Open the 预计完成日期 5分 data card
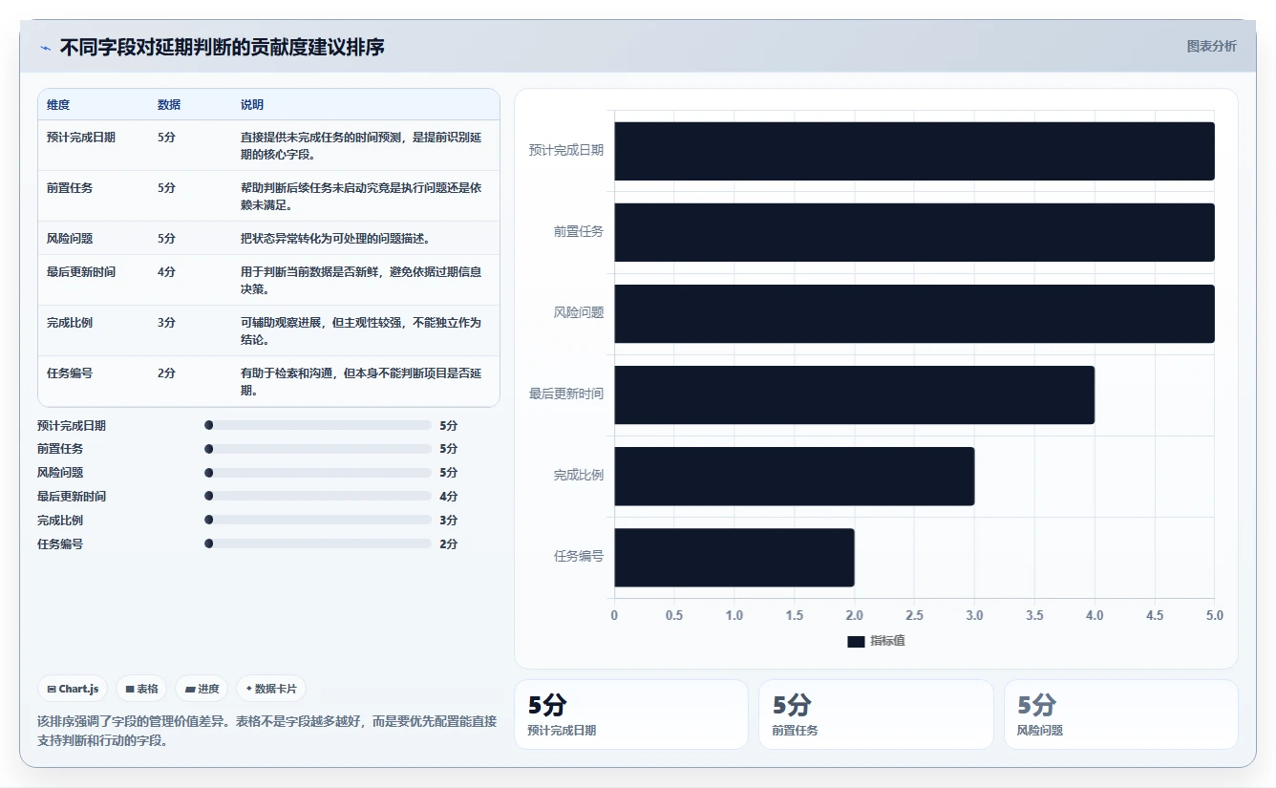The width and height of the screenshot is (1276, 788). click(631, 714)
